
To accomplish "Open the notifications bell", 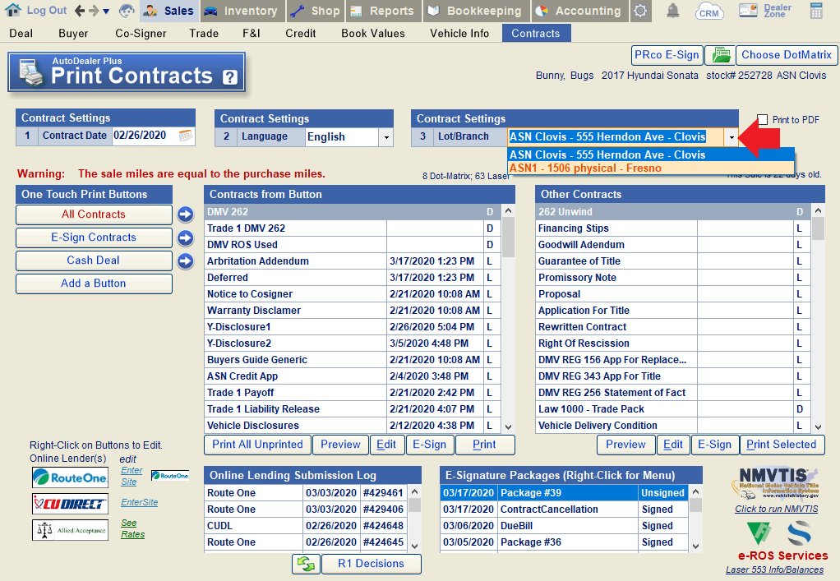I will pos(673,11).
